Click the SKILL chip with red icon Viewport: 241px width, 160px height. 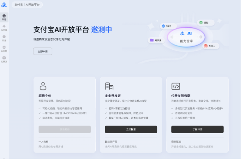click(211, 46)
